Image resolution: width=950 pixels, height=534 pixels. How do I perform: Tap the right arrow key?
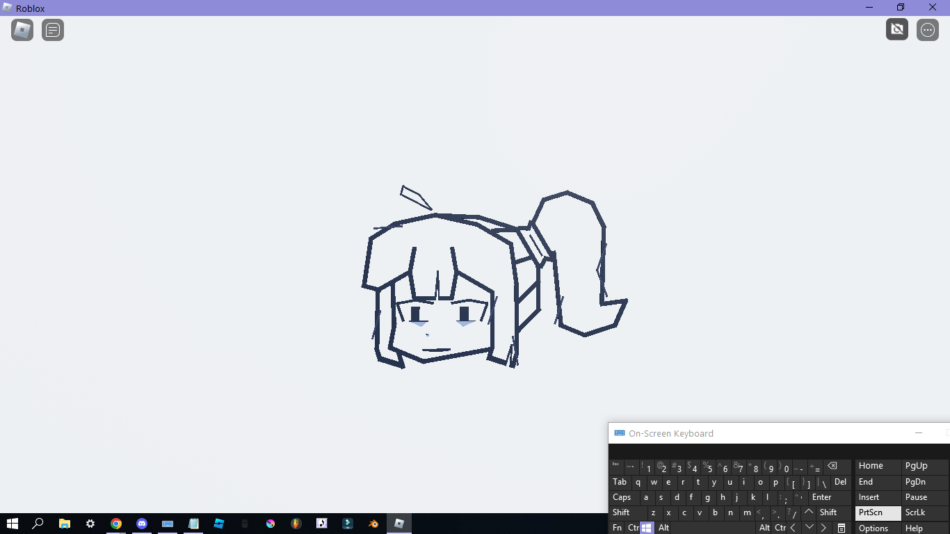click(823, 528)
